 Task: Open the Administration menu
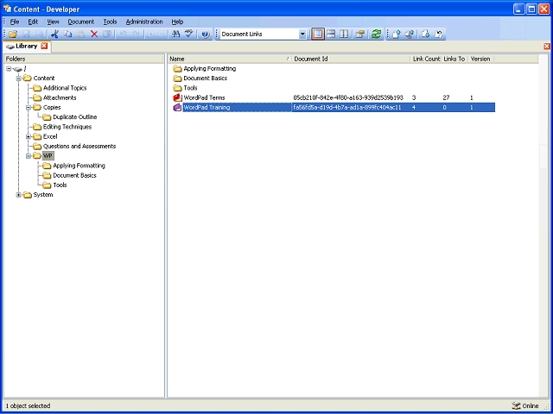click(x=144, y=22)
